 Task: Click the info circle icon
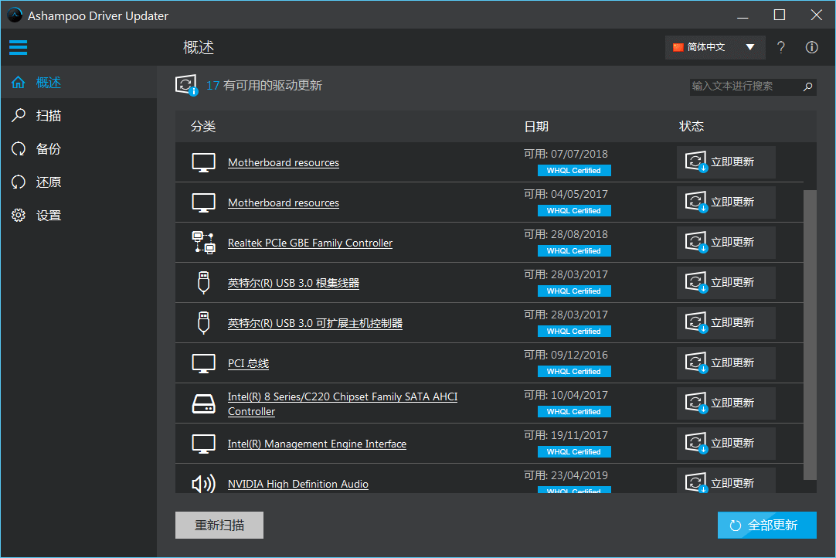coord(811,48)
